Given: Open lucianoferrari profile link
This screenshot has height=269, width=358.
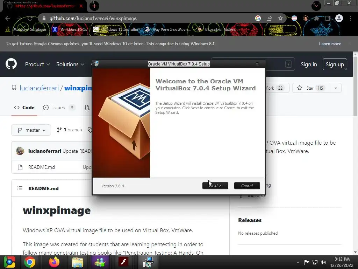Looking at the screenshot, I should (x=39, y=88).
